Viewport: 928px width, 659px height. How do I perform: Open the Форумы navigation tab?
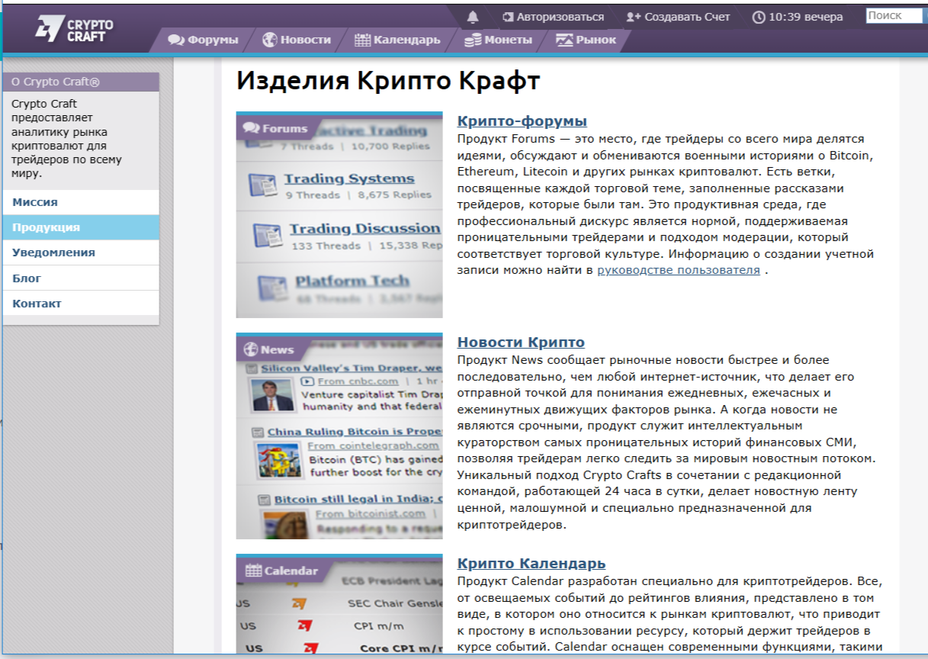coord(204,40)
